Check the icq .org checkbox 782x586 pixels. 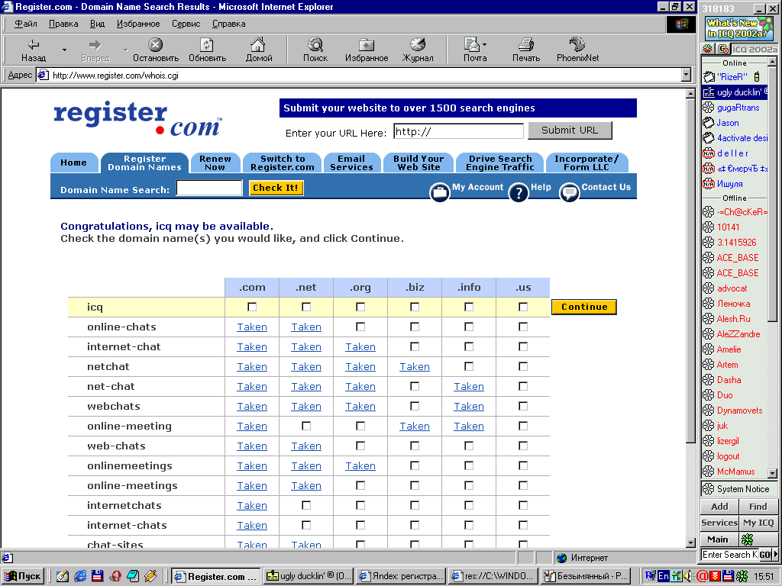point(360,307)
